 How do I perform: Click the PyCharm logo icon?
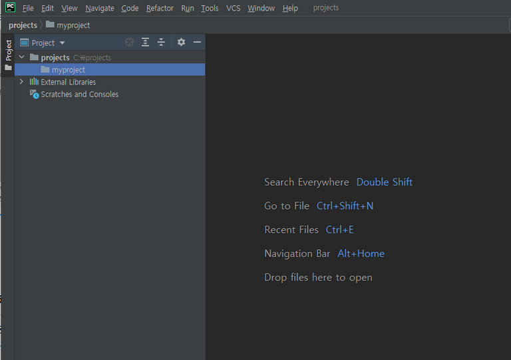point(11,7)
